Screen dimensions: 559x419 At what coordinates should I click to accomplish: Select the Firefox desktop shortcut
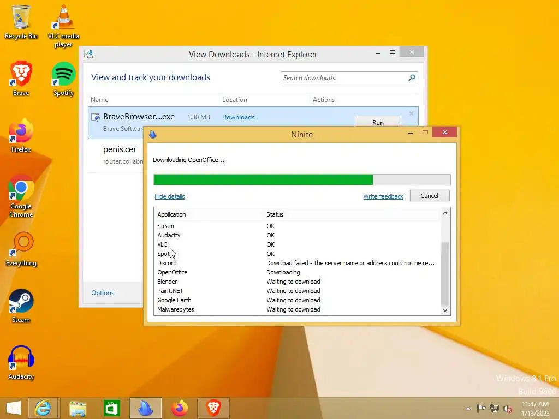pyautogui.click(x=21, y=135)
